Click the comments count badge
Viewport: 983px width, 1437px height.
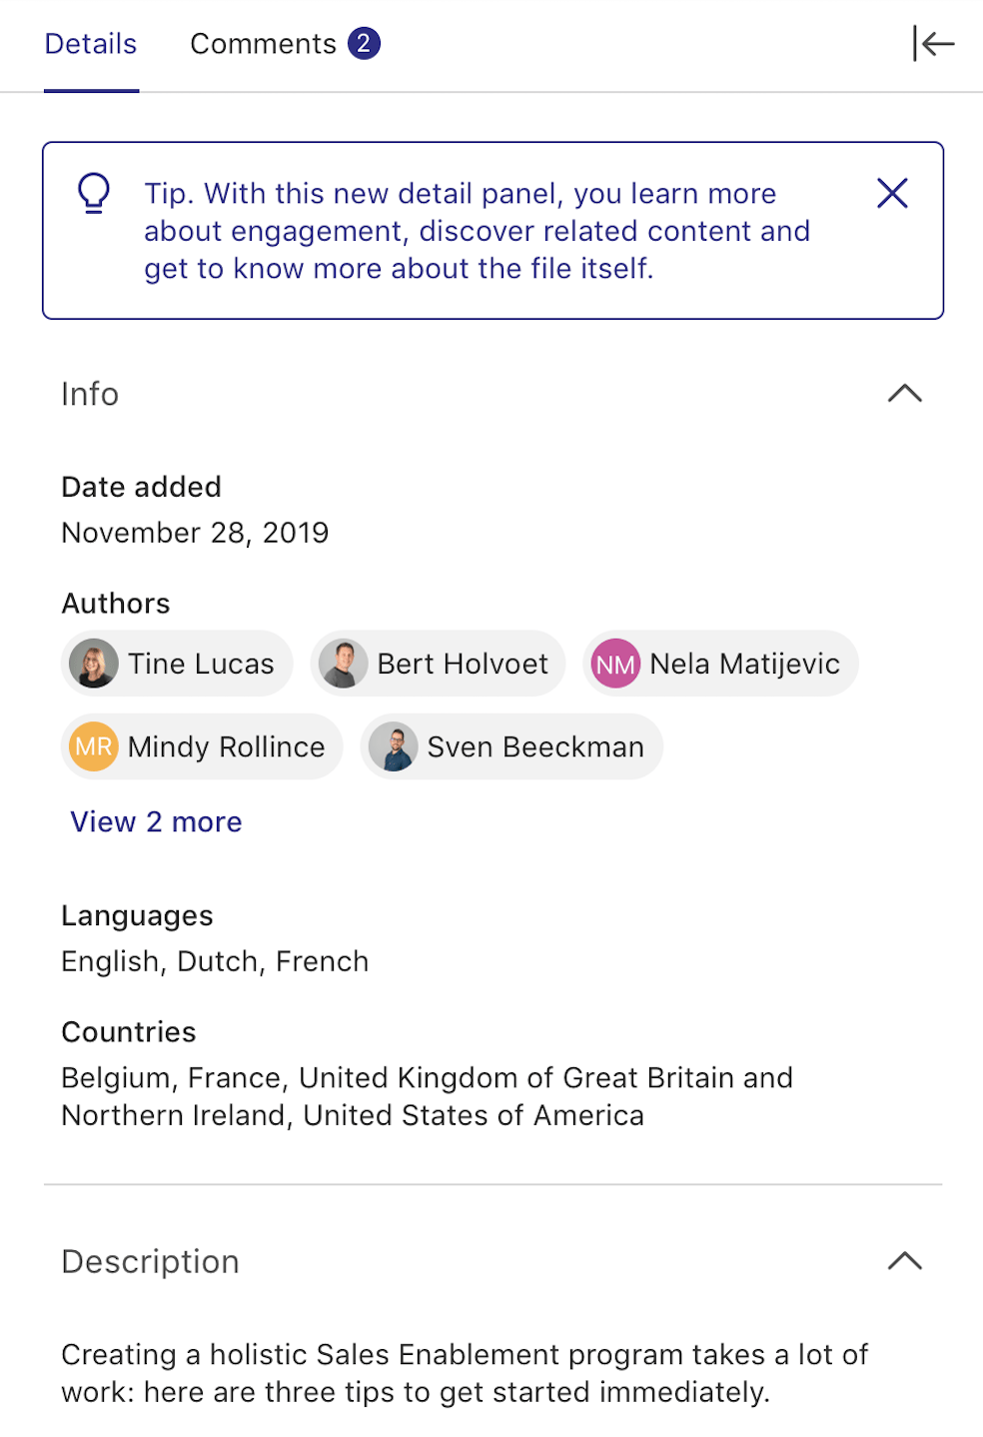tap(364, 44)
